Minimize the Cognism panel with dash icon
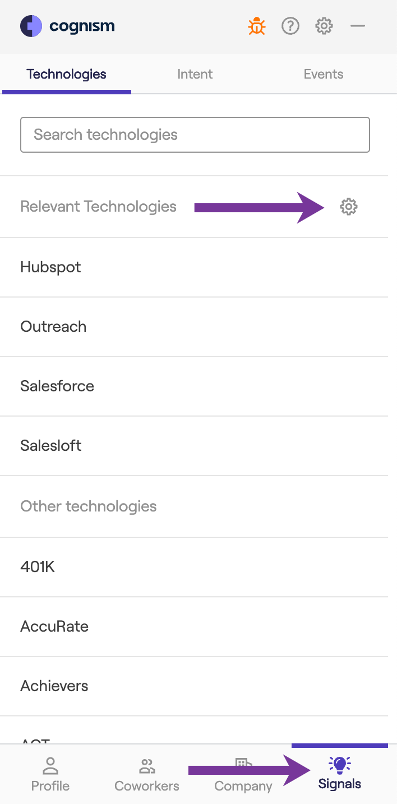Viewport: 397px width, 804px height. click(x=358, y=26)
